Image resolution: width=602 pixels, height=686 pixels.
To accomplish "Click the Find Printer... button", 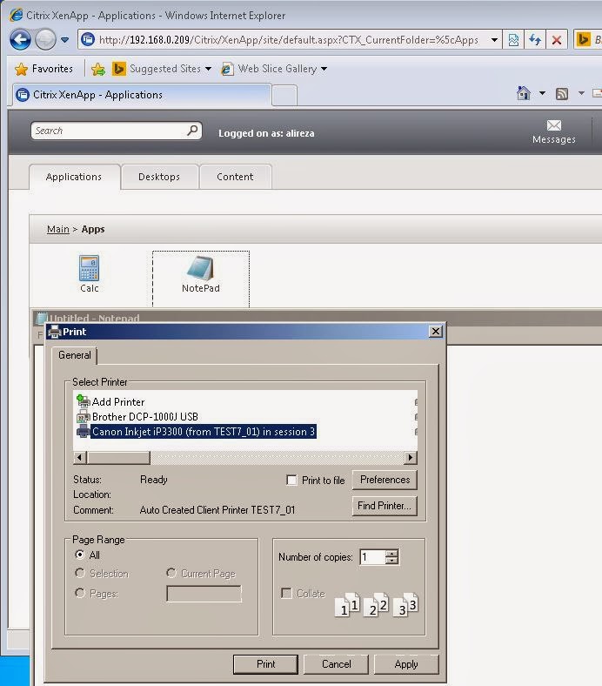I will coord(385,506).
